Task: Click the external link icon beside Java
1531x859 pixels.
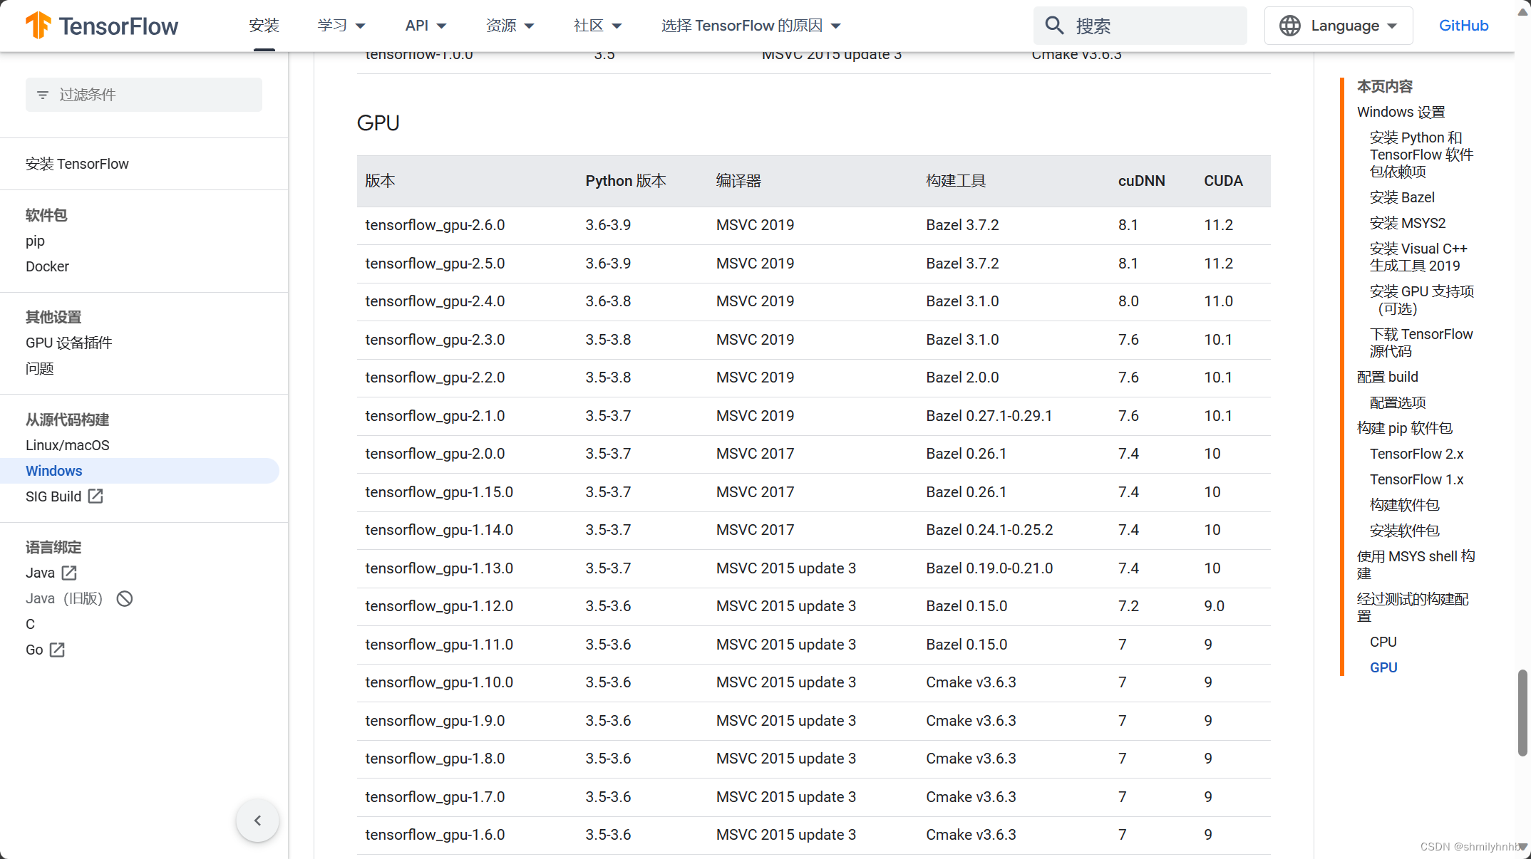Action: (69, 573)
